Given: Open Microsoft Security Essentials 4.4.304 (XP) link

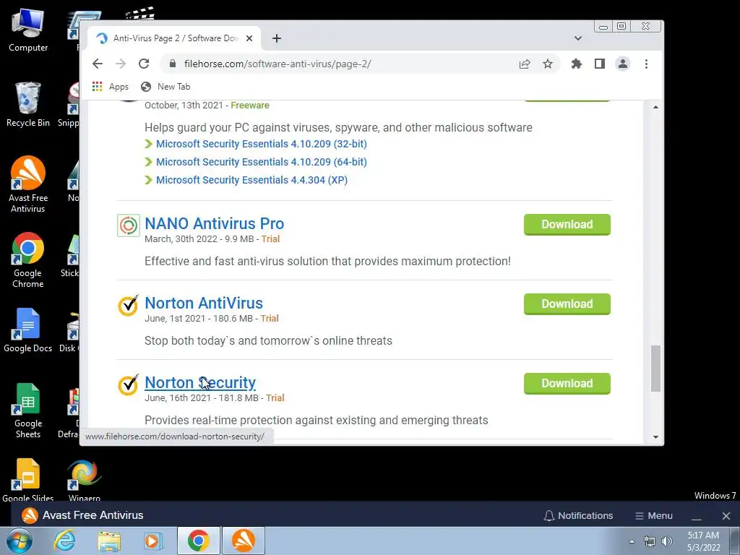Looking at the screenshot, I should (x=251, y=180).
